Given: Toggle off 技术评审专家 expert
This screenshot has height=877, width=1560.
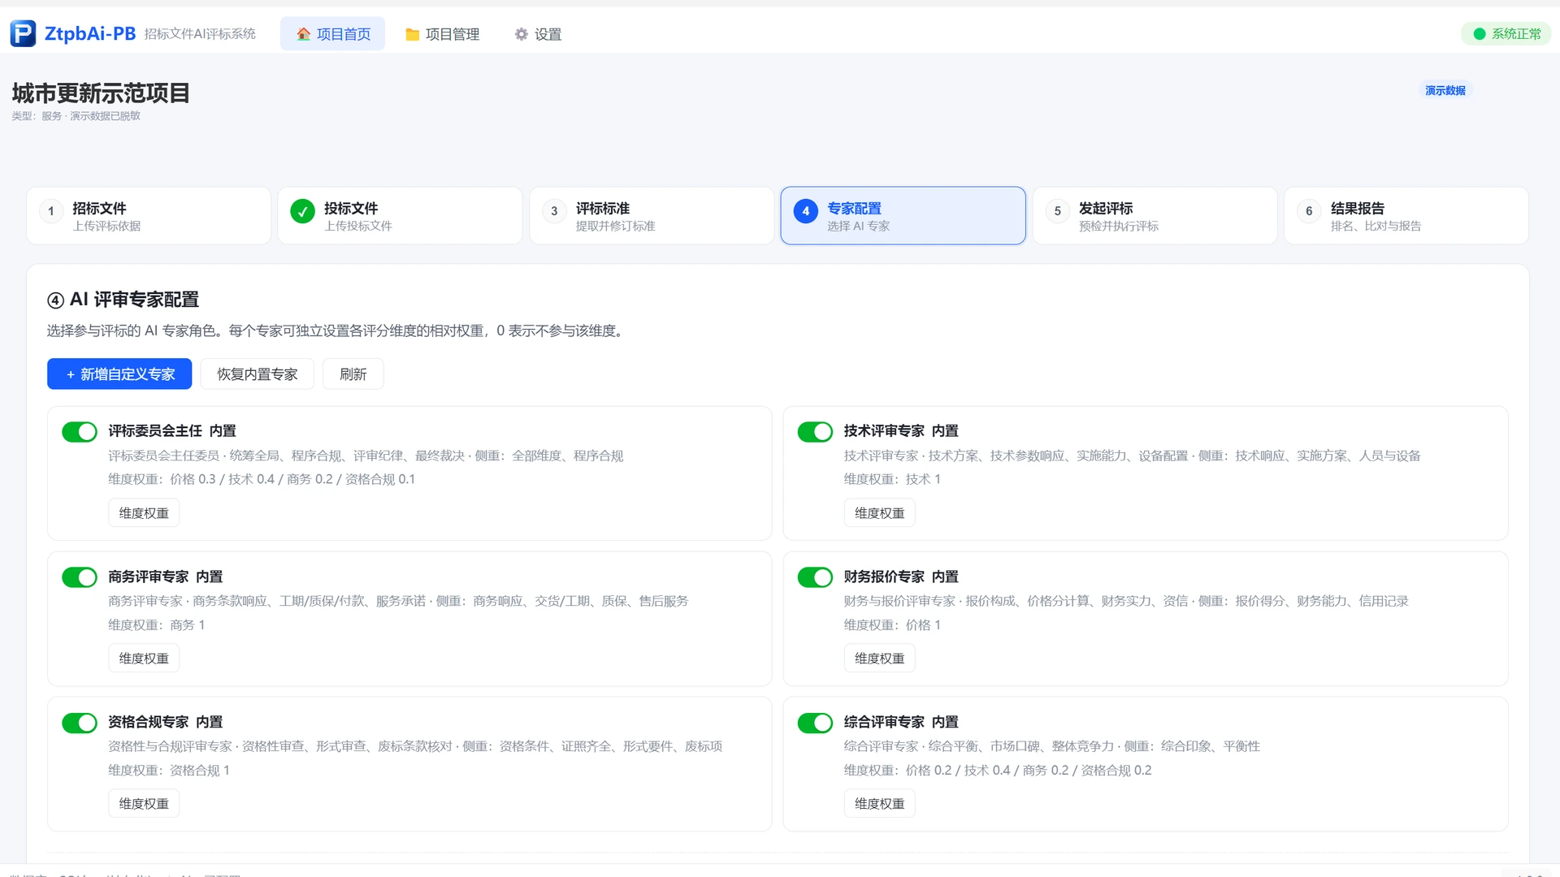Looking at the screenshot, I should [x=815, y=432].
